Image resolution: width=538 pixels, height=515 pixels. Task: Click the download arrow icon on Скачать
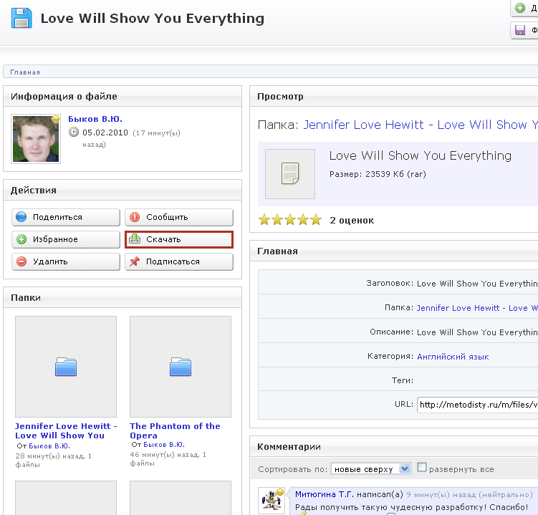tap(135, 239)
